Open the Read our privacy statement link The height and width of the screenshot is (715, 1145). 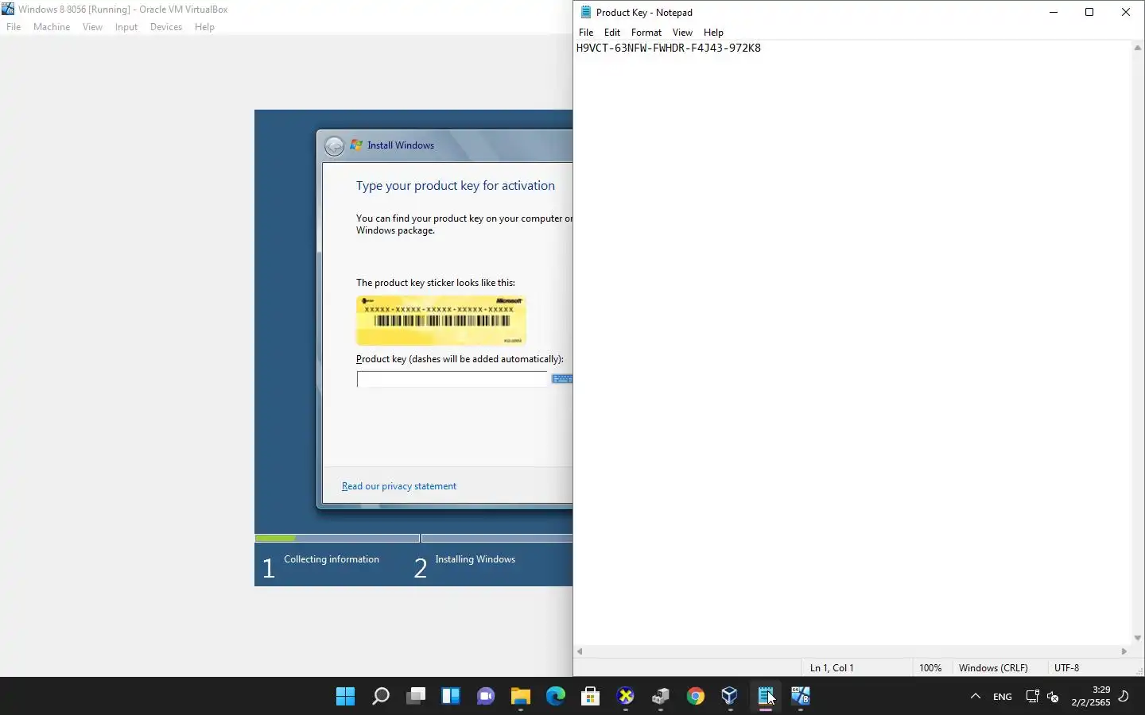[x=399, y=486]
